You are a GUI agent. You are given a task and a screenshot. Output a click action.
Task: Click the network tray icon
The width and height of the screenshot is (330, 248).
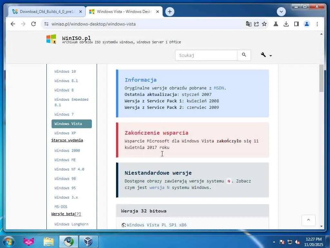coord(290,242)
